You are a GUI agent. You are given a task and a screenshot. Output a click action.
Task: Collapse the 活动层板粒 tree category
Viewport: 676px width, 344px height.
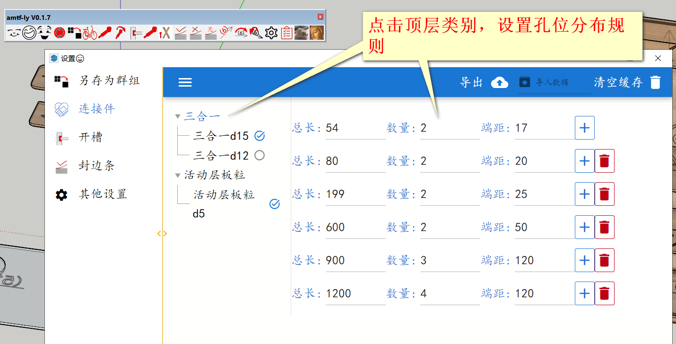[x=178, y=176]
